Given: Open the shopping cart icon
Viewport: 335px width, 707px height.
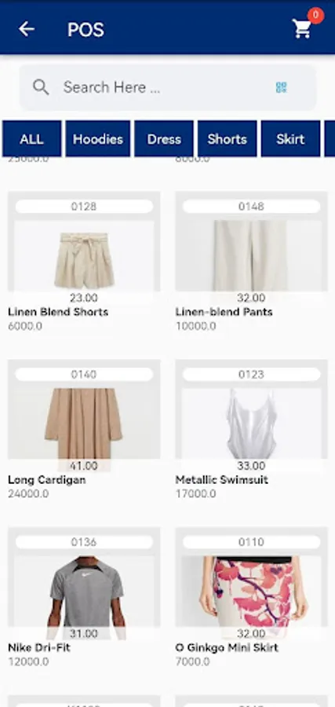Looking at the screenshot, I should (x=301, y=29).
